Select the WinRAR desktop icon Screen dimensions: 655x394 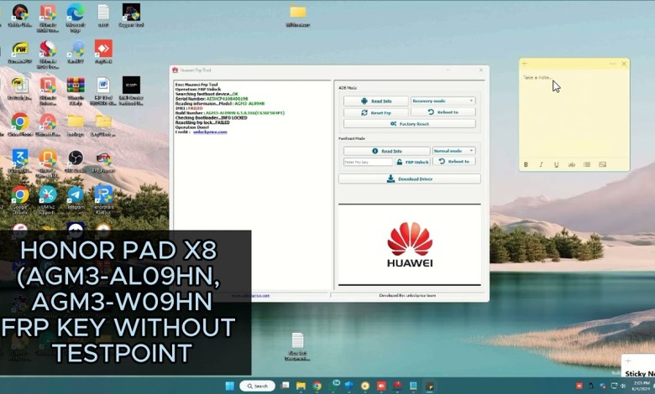pos(75,86)
